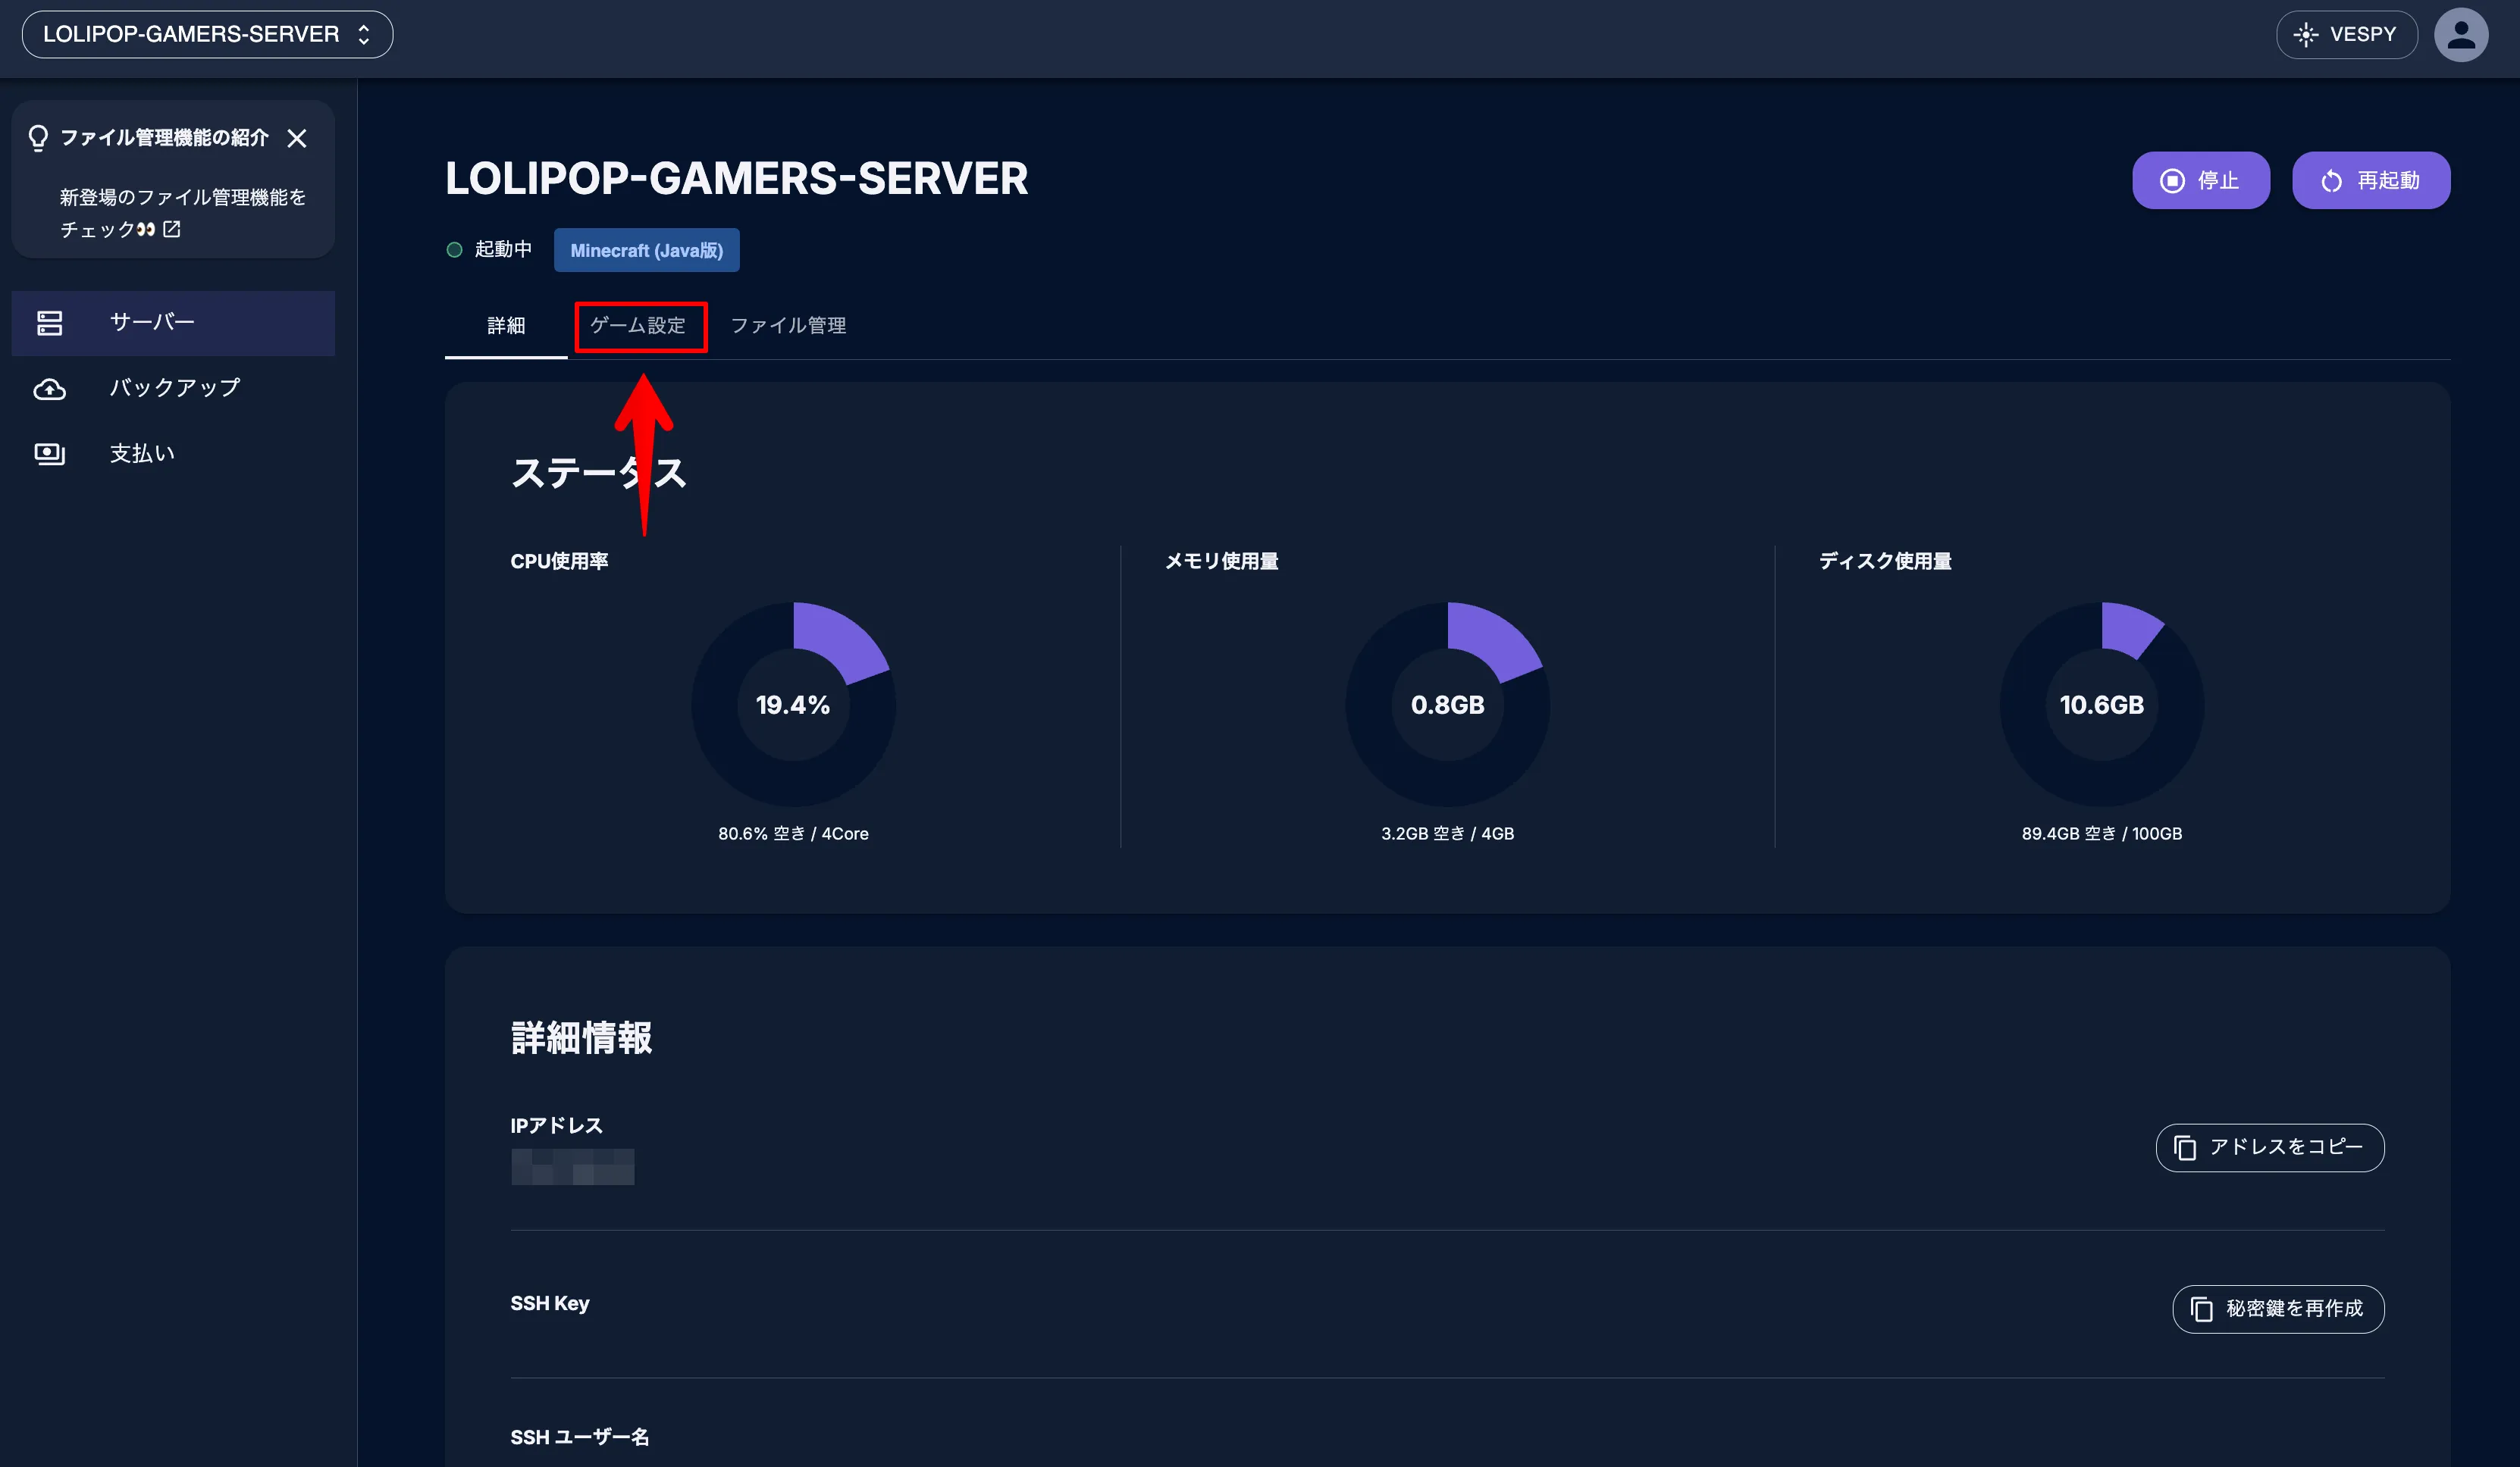Click the payment money icon in sidebar
2520x1467 pixels.
click(x=49, y=454)
